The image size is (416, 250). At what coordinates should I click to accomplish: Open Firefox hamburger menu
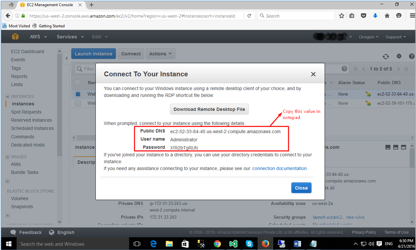point(412,16)
